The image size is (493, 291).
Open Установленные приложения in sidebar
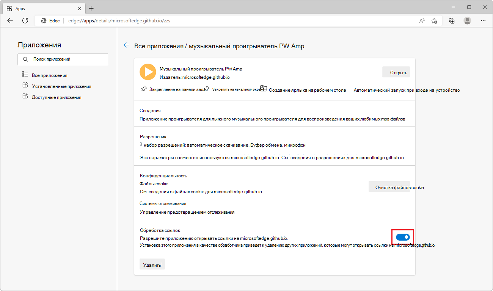[x=61, y=86]
